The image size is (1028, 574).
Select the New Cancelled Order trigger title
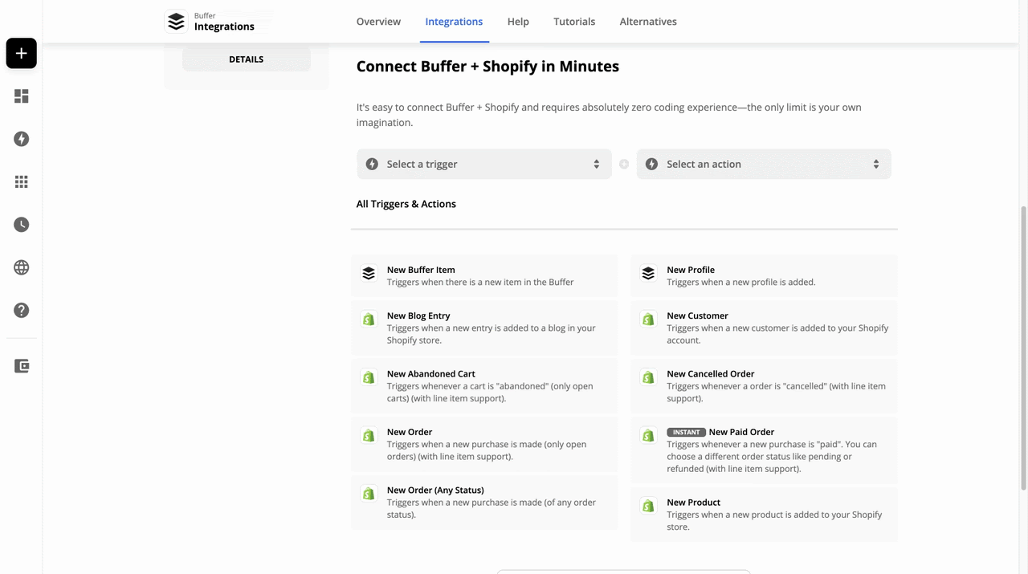coord(710,373)
